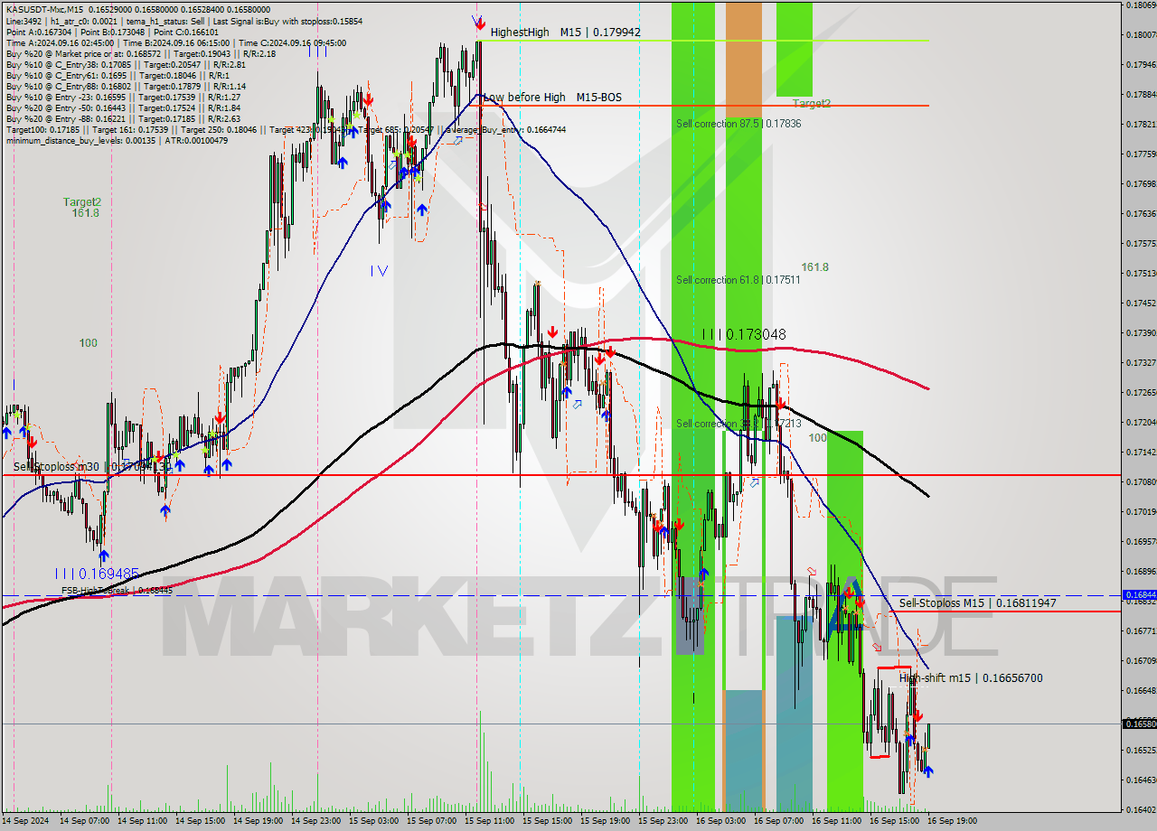Click the 'Sell-Stoploss m30' label on red line
The height and width of the screenshot is (831, 1157).
tap(92, 467)
